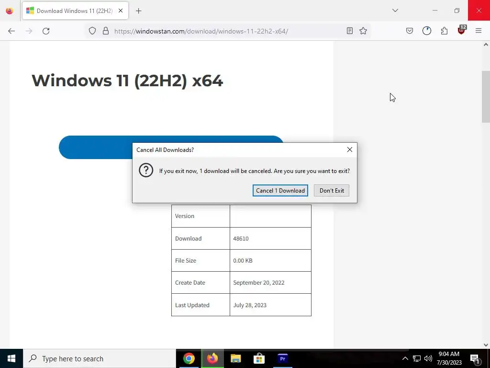Click the September 20, 2022 cell

(x=271, y=283)
